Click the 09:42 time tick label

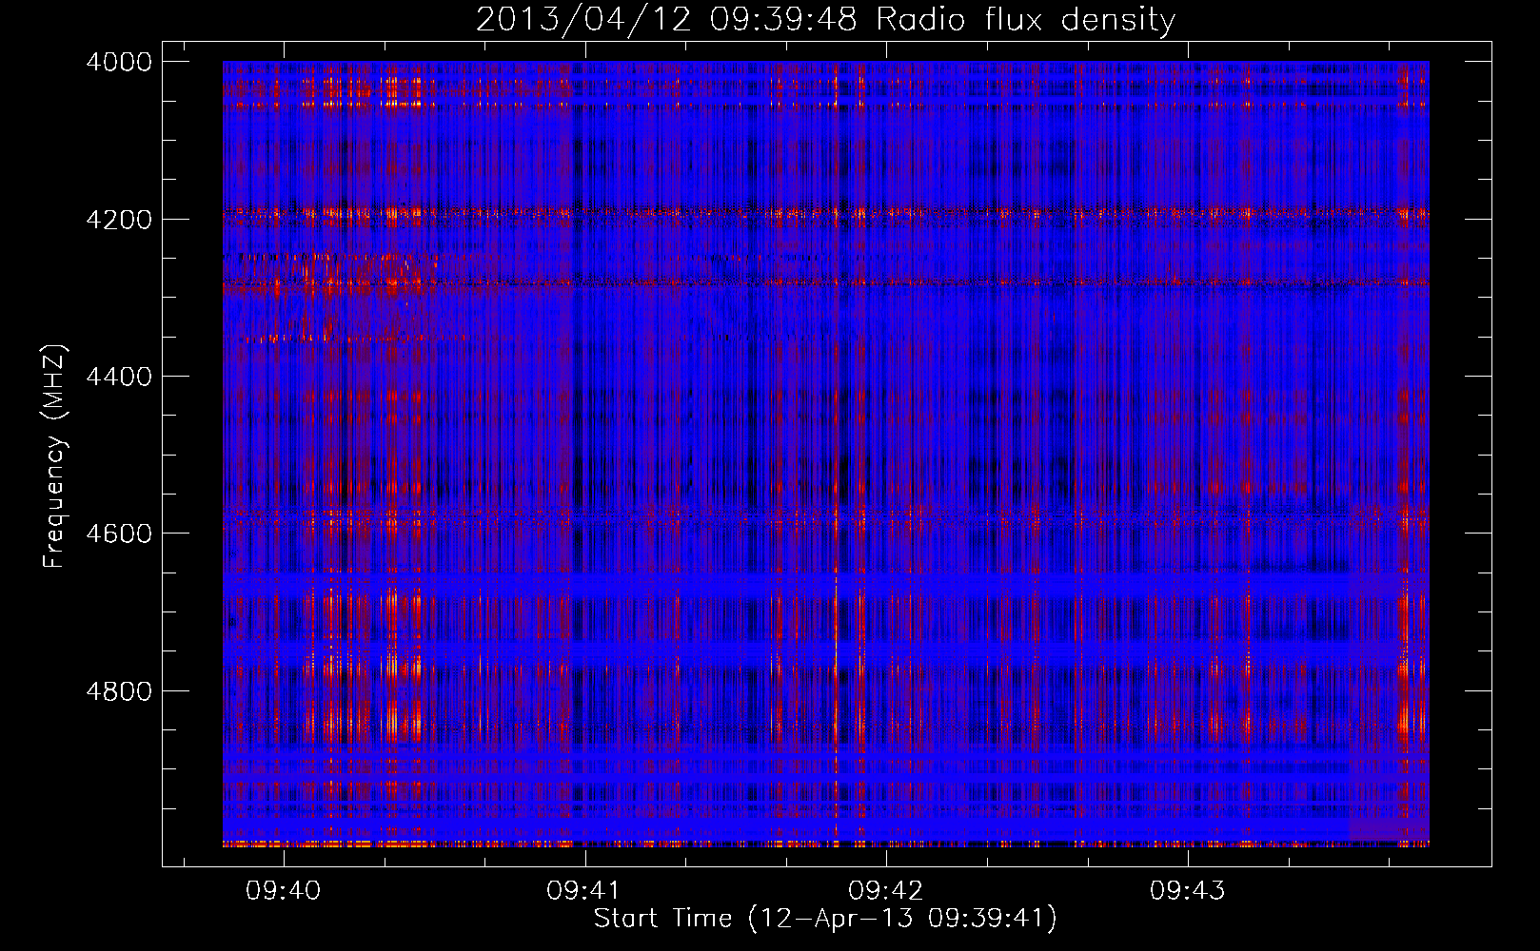pos(885,891)
